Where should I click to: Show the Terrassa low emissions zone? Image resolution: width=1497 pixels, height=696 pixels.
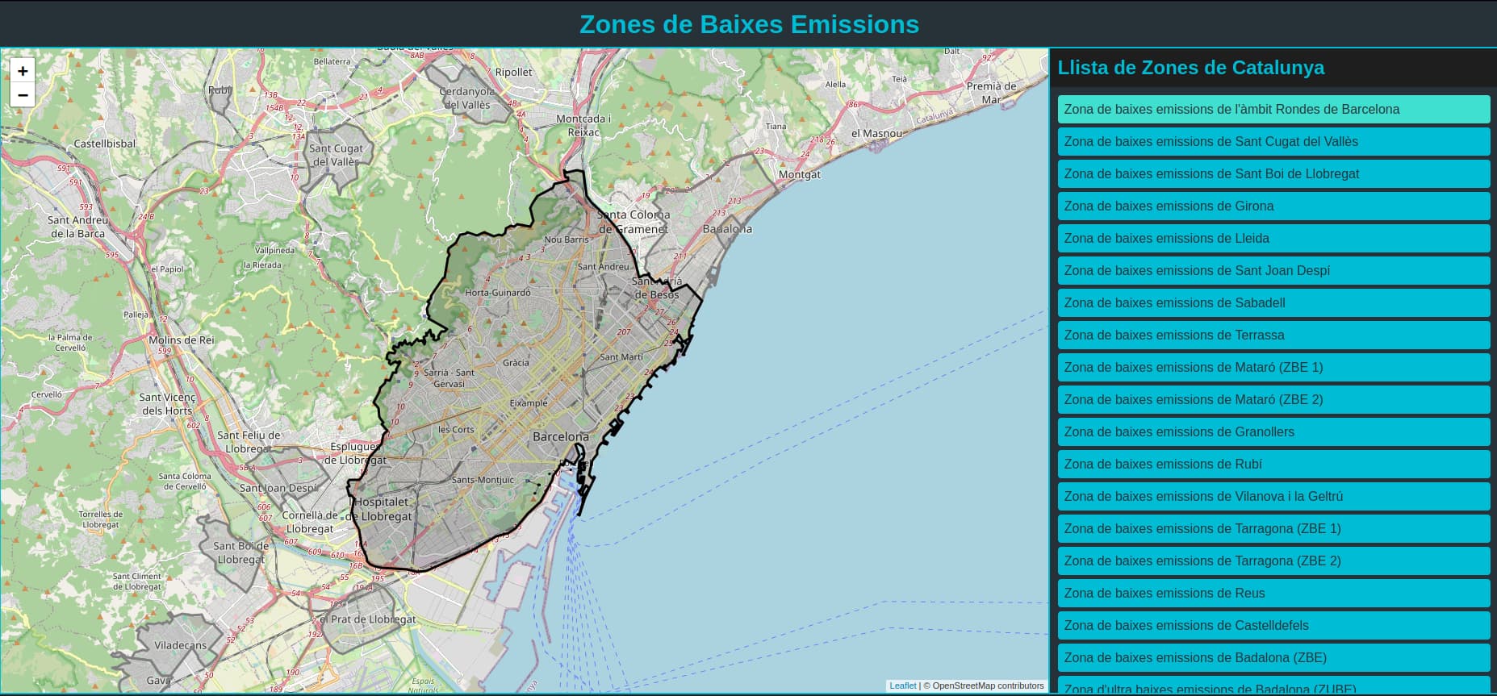point(1273,335)
